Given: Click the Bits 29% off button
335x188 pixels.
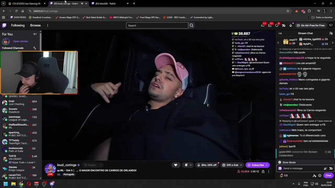Looking at the screenshot, I should click(207, 165).
